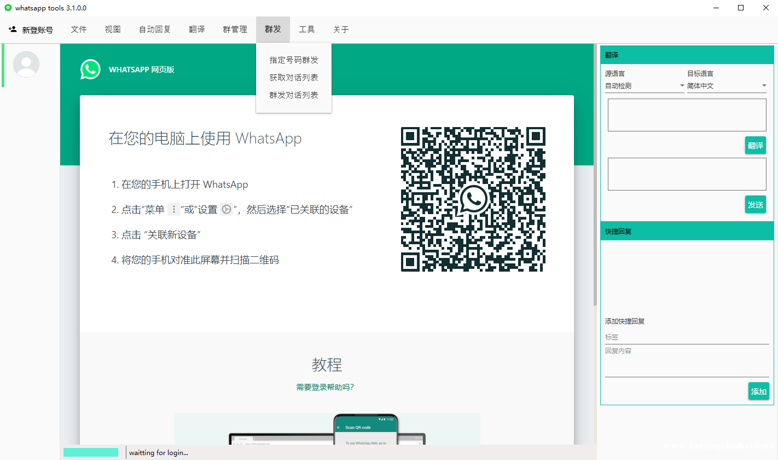Maximize the whatsapp tools window
Screen dimensions: 778x460
point(741,8)
